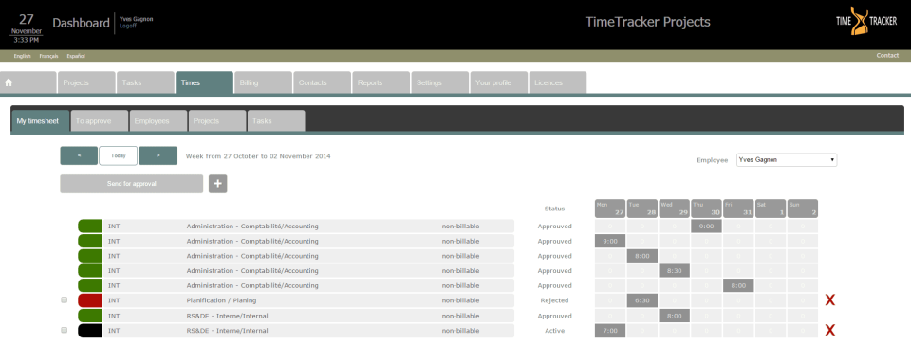Click the red swatch of rejected row
This screenshot has width=911, height=363.
point(89,300)
